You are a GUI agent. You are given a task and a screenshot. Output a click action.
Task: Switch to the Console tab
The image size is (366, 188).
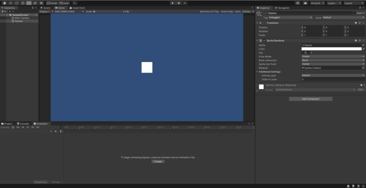23,124
